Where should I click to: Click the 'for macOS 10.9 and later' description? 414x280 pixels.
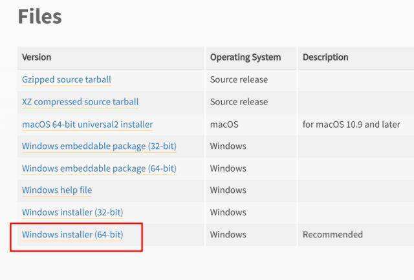351,125
